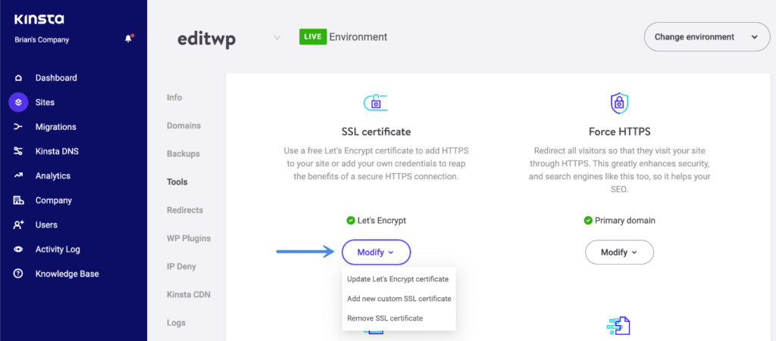Click the Force HTTPS shield icon
This screenshot has width=776, height=341.
pos(618,103)
